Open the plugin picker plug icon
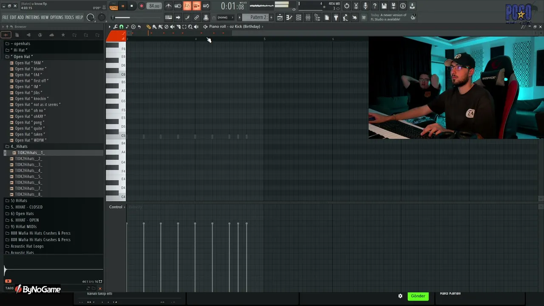The height and width of the screenshot is (306, 544). coord(336,17)
